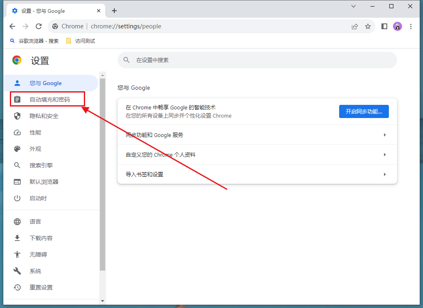Click the 您与 Google person icon
The image size is (423, 308).
(x=17, y=83)
